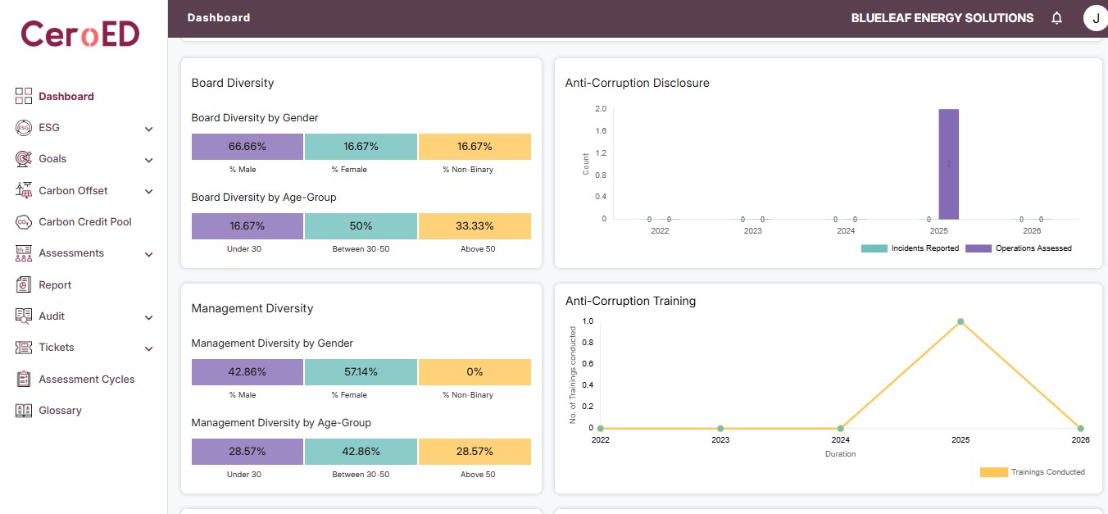Click the 2023 training data point
Image resolution: width=1108 pixels, height=514 pixels.
tap(720, 428)
